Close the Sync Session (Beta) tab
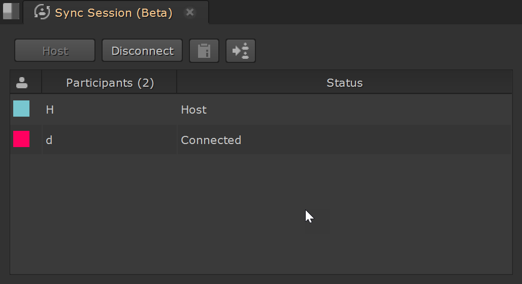The height and width of the screenshot is (284, 522). pos(190,12)
